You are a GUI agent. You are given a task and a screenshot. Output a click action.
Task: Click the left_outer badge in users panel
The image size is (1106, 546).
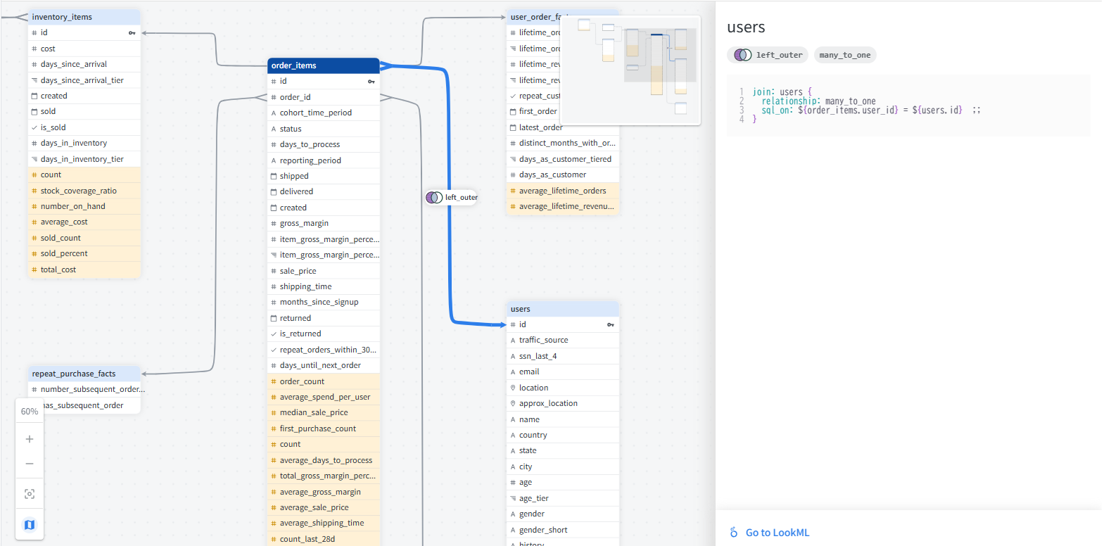768,55
